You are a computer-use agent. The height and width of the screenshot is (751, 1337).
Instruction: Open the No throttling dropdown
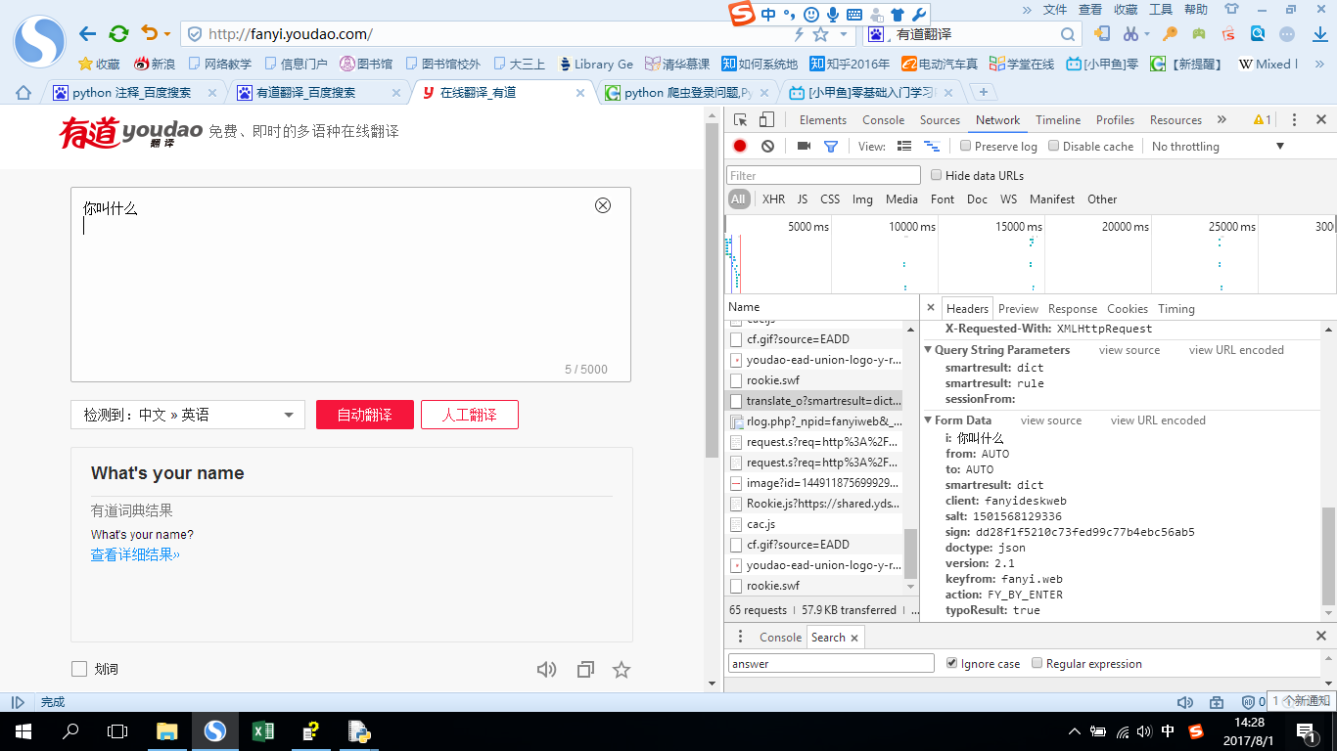pyautogui.click(x=1218, y=147)
